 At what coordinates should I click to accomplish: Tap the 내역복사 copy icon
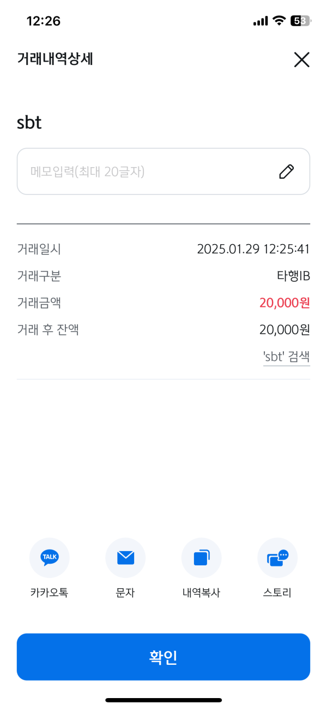[x=201, y=558]
